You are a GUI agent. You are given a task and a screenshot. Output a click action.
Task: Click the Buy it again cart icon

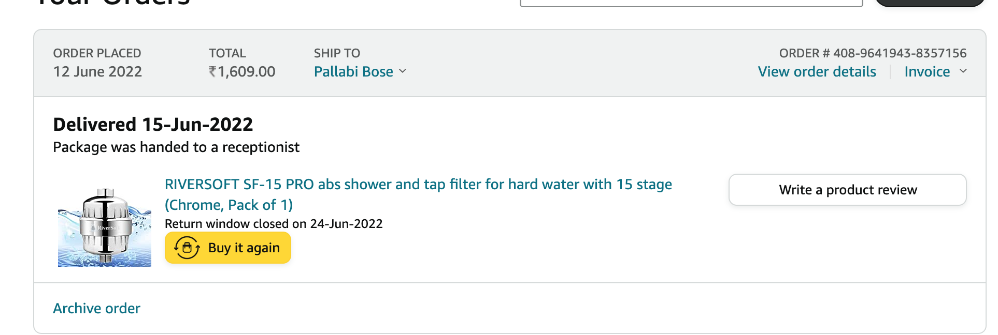pyautogui.click(x=187, y=248)
